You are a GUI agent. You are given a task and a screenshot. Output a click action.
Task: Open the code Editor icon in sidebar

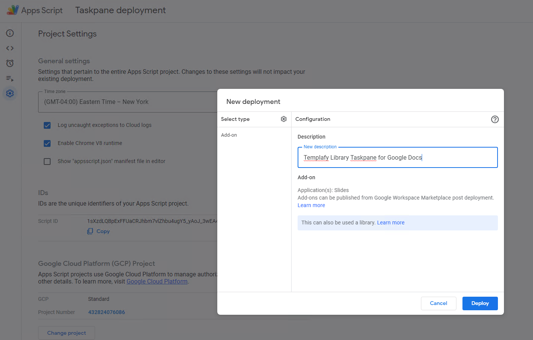tap(10, 48)
